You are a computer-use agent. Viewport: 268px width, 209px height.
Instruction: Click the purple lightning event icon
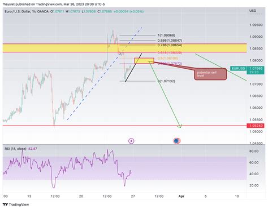click(x=131, y=141)
